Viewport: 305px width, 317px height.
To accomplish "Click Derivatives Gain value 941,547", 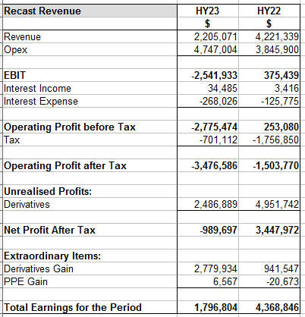I will 281,269.
